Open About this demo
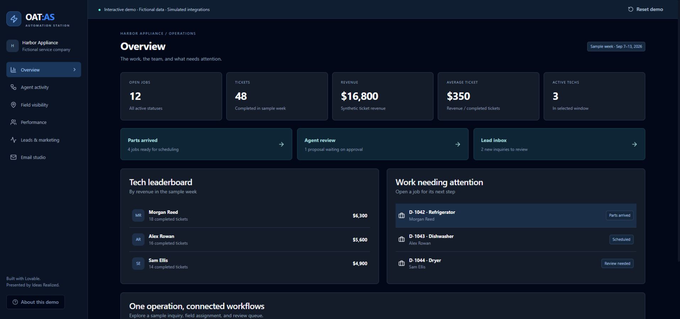Image resolution: width=680 pixels, height=319 pixels. point(36,302)
